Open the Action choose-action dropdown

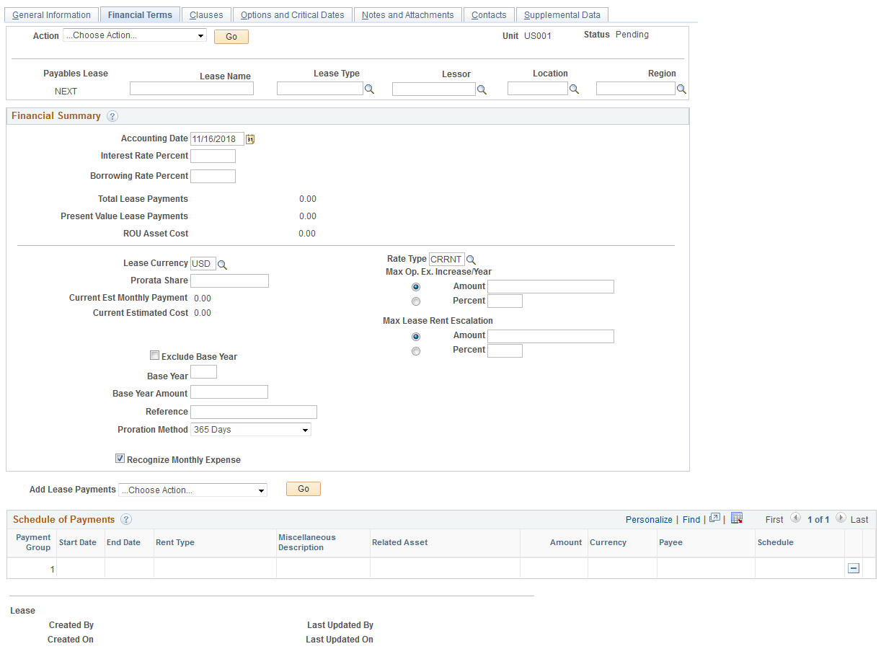(134, 35)
